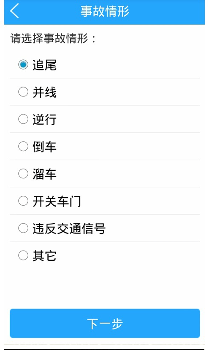This screenshot has height=350, width=209.
Task: Pick the 倒车 radio circle
Action: [x=23, y=146]
